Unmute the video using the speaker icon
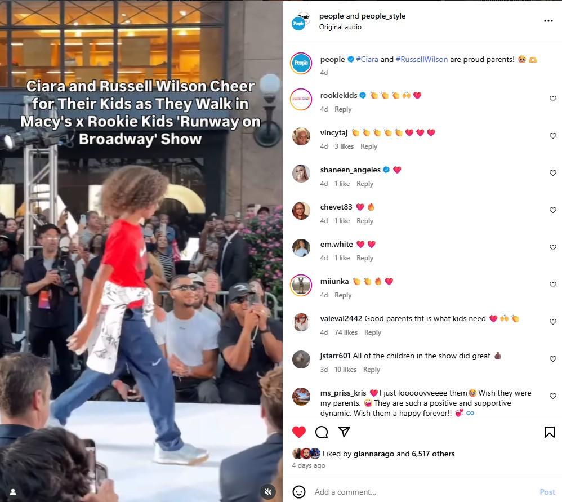Screen dimensions: 562x502 tap(267, 492)
